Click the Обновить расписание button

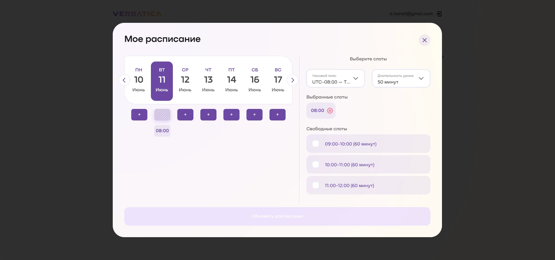click(277, 216)
